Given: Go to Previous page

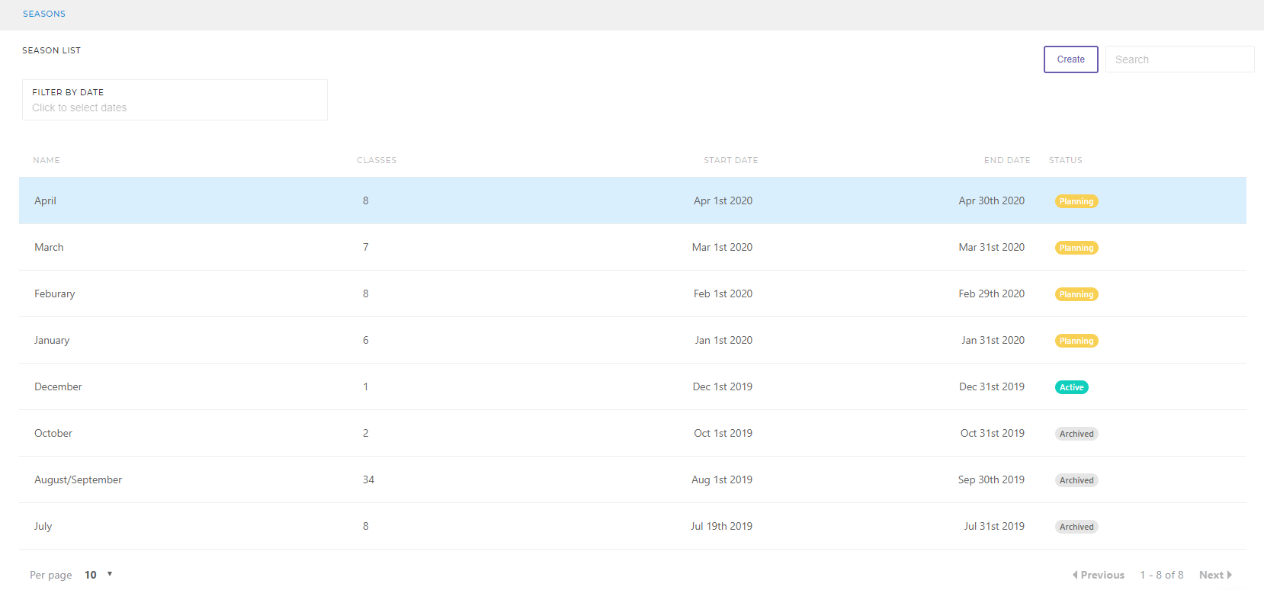Looking at the screenshot, I should 1099,575.
